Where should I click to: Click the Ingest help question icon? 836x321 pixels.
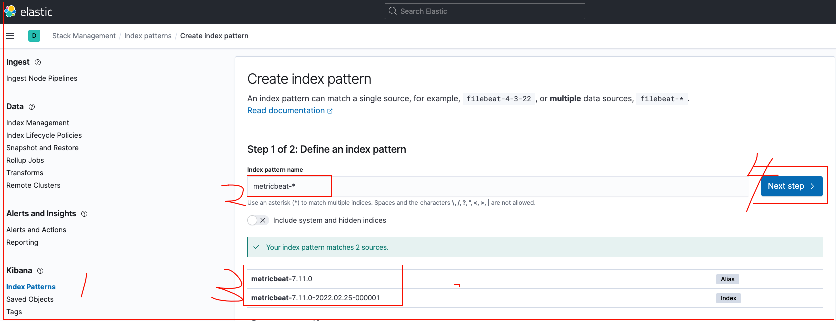38,62
